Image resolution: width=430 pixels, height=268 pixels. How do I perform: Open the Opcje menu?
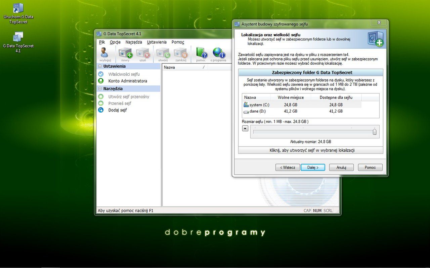[x=115, y=42]
